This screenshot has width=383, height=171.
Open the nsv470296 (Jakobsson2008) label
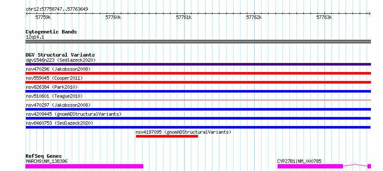click(x=58, y=69)
